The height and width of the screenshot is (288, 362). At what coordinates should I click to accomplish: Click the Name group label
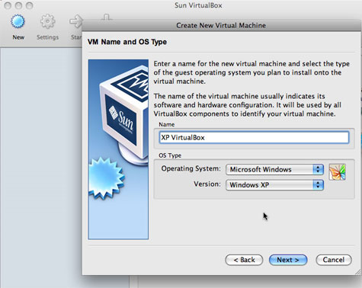(x=167, y=124)
